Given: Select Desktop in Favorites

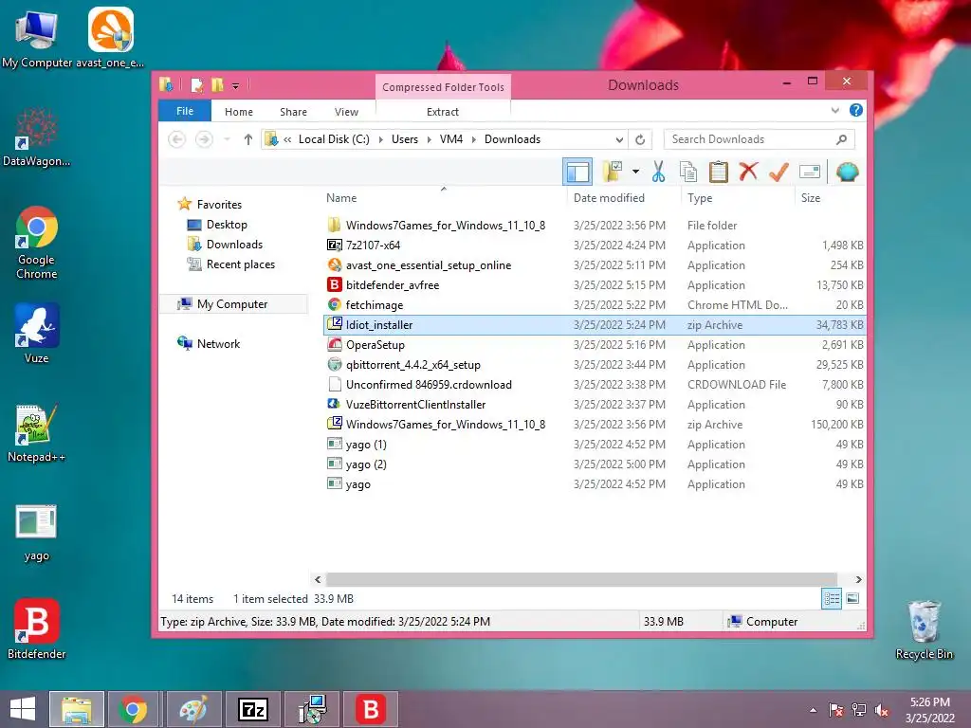Looking at the screenshot, I should (x=227, y=225).
